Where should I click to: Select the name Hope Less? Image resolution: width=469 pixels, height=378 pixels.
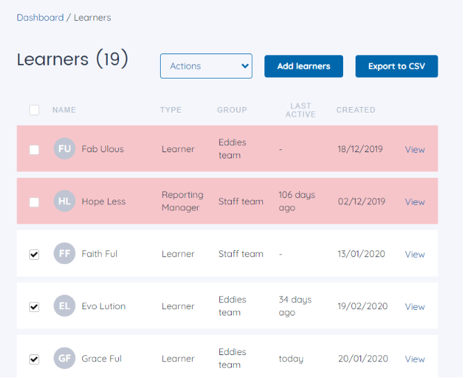point(104,202)
